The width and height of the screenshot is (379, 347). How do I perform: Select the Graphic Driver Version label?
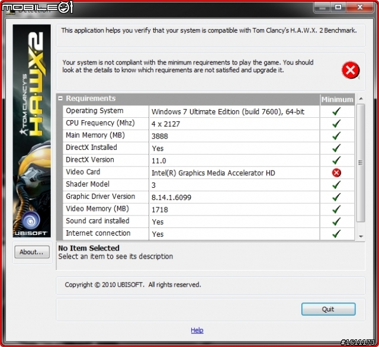click(x=100, y=197)
